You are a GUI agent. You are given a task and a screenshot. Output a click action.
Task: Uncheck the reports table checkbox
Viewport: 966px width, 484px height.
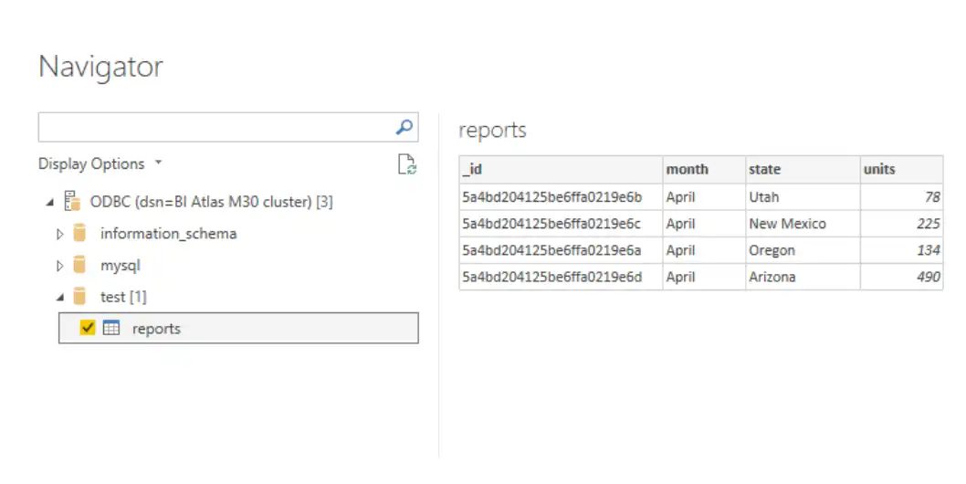(x=88, y=329)
